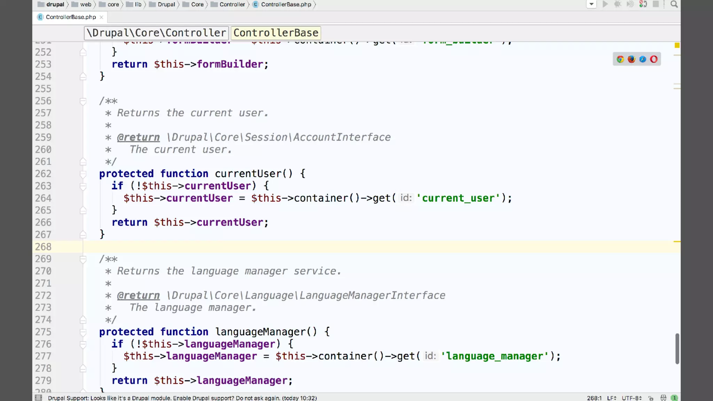The image size is (713, 401).
Task: Click the Run play icon
Action: (x=605, y=4)
